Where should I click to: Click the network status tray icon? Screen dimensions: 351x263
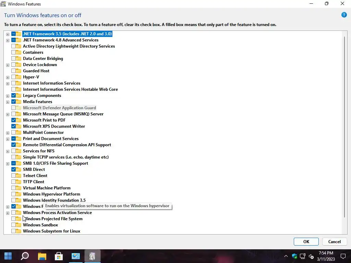(303, 256)
